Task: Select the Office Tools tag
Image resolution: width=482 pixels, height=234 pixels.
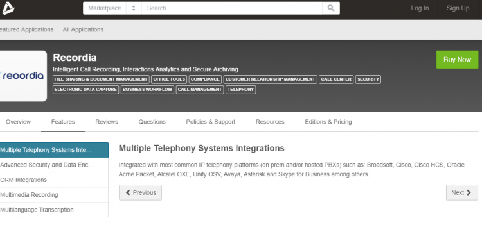Action: click(169, 79)
